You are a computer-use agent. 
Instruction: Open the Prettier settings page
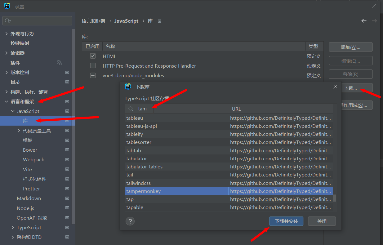click(31, 189)
